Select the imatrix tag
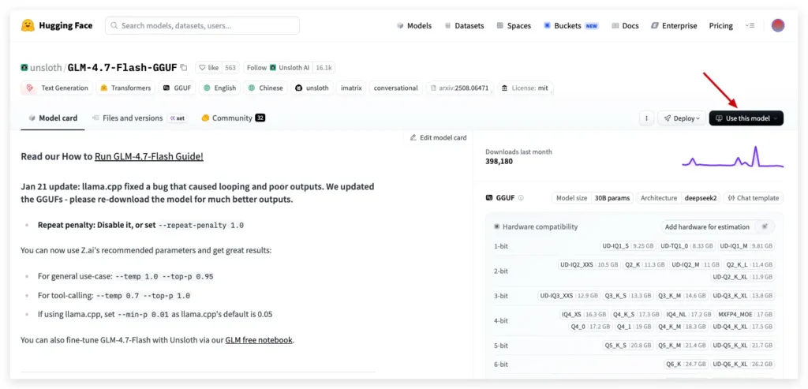The image size is (808, 389). 351,88
